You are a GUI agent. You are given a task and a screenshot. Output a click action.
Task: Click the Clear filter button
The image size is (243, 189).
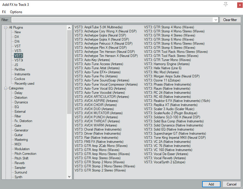click(x=230, y=20)
